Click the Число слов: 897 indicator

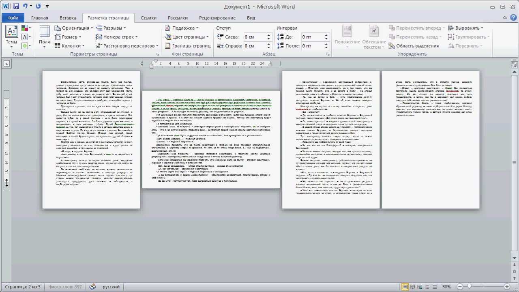click(65, 287)
